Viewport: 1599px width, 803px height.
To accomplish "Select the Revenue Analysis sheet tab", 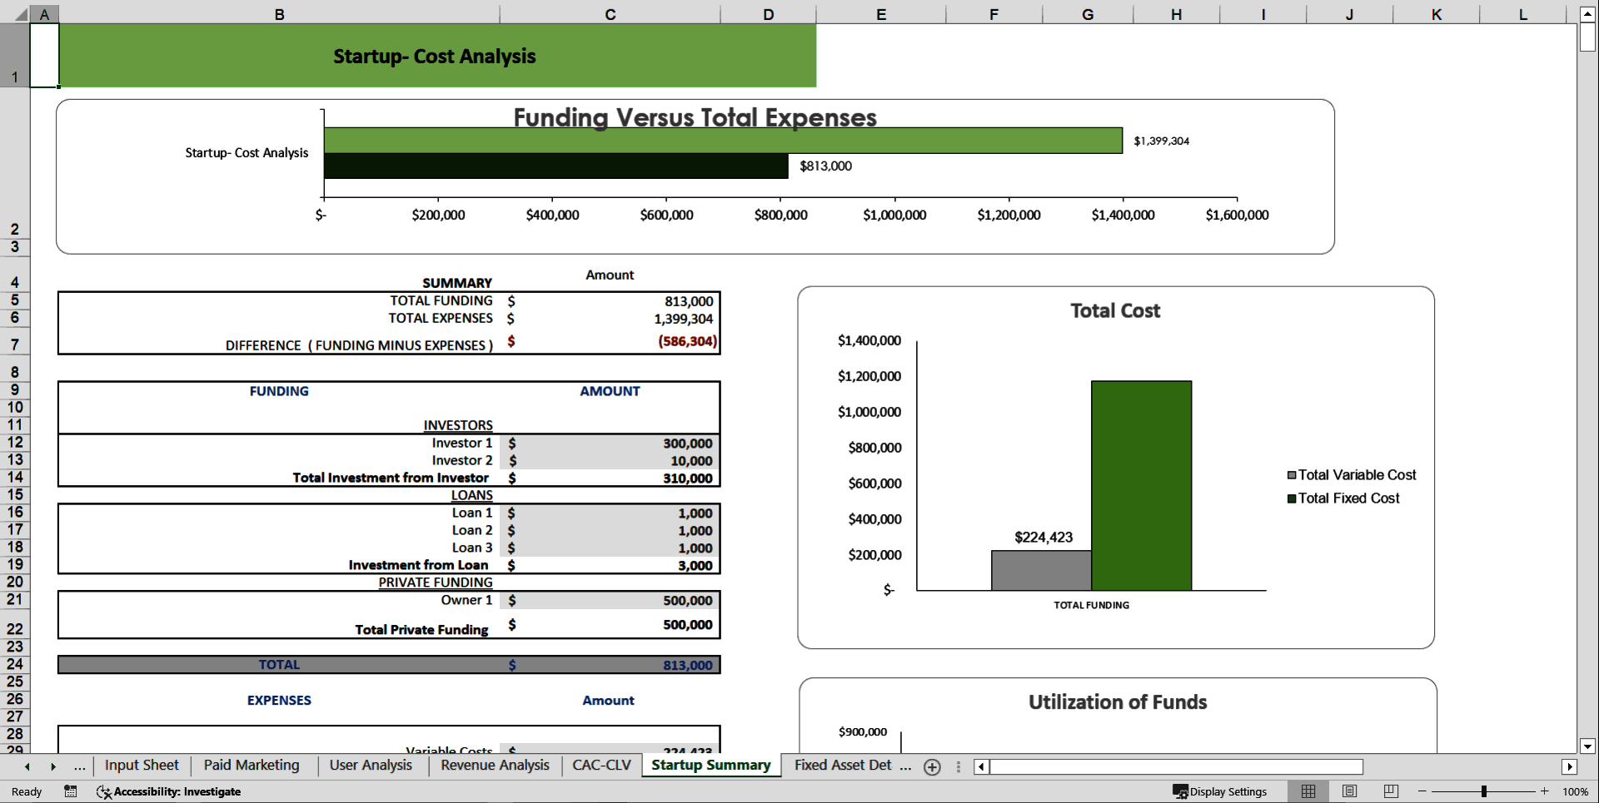I will point(495,766).
